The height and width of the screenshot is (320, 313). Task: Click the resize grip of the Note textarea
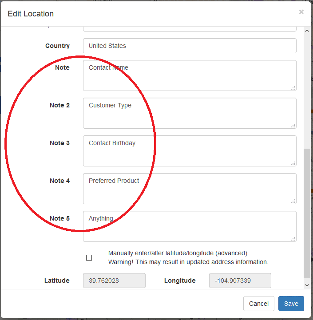(x=293, y=88)
